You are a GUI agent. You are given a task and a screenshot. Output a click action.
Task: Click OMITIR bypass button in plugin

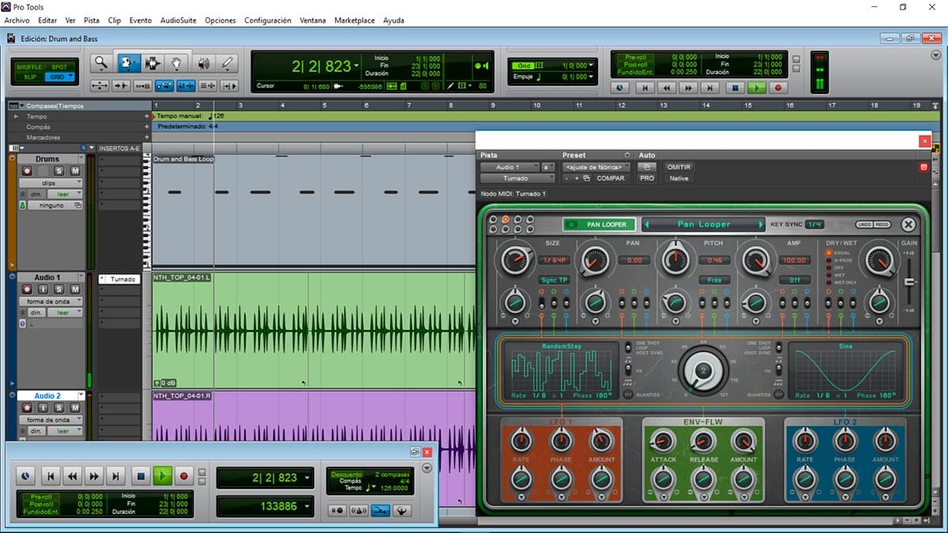click(x=679, y=167)
